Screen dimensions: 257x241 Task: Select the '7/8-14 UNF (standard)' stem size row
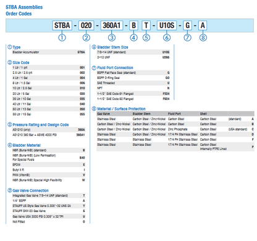[x=133, y=52]
